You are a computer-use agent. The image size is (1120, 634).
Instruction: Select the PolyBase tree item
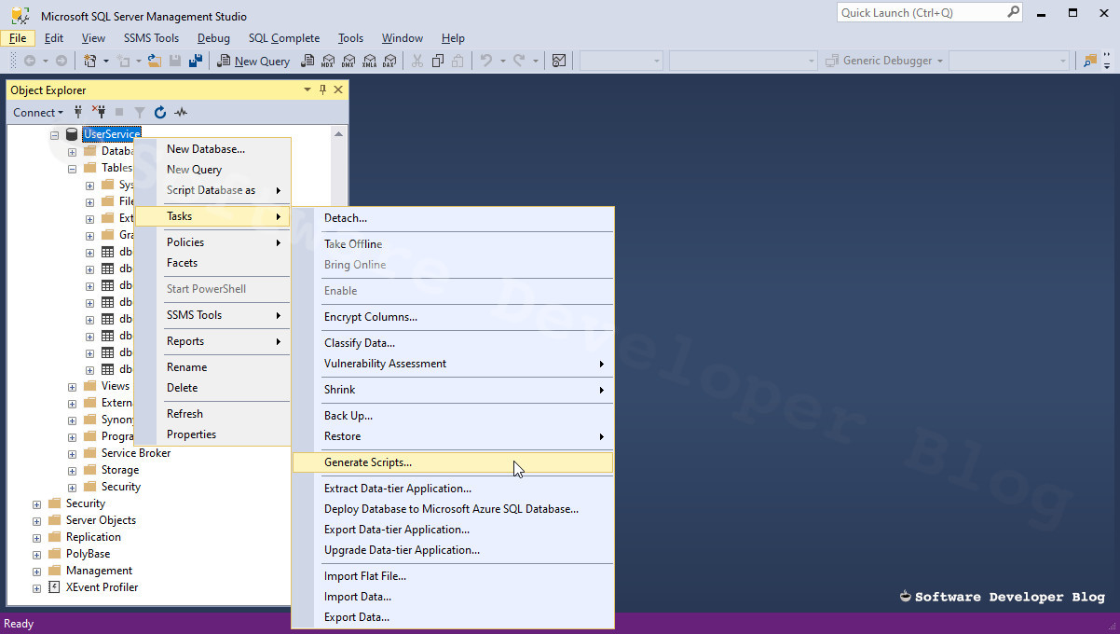tap(88, 554)
